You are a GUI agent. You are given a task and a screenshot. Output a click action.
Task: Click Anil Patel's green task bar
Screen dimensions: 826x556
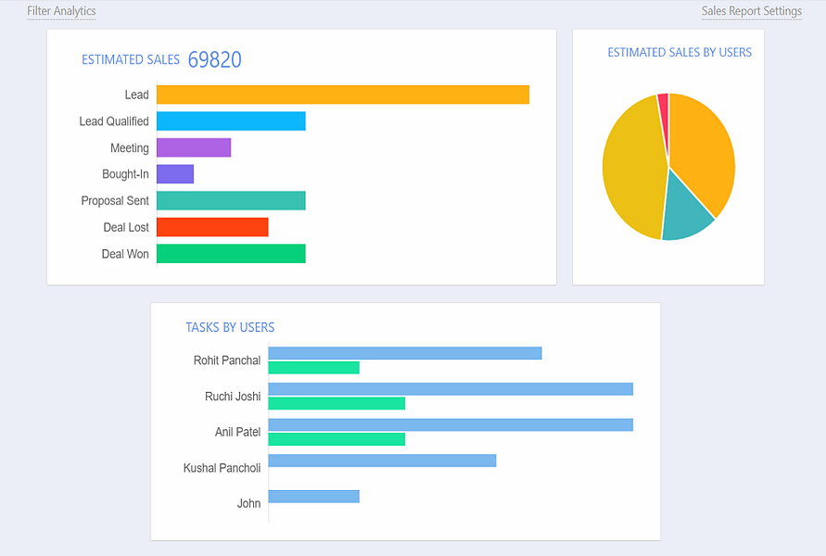coord(337,439)
